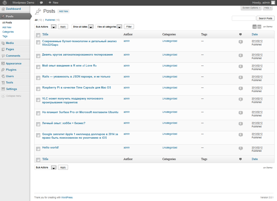Click the Posts pushpin sidebar icon
This screenshot has height=201, width=277.
click(3, 16)
